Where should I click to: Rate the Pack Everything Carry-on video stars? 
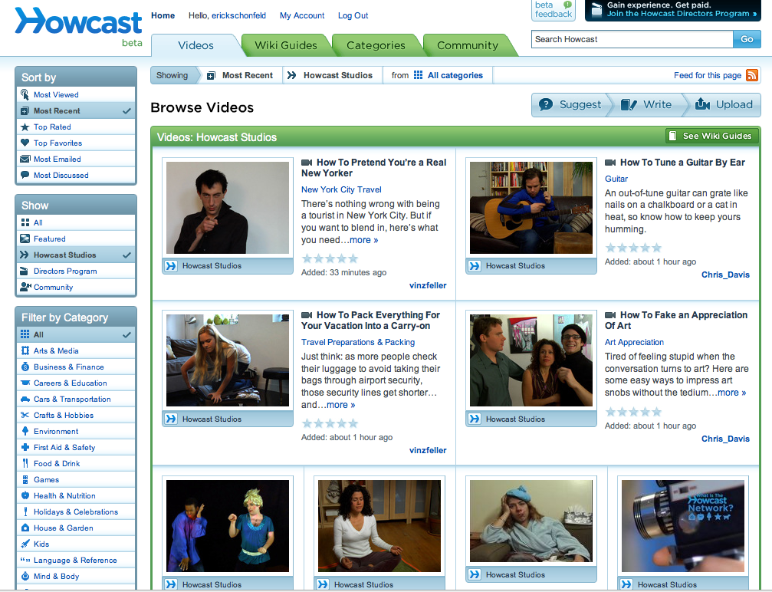point(330,423)
